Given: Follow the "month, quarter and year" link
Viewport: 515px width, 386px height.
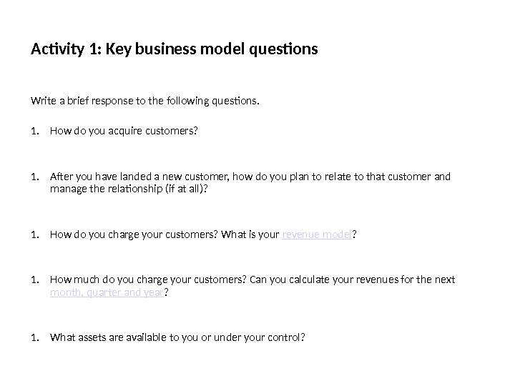Looking at the screenshot, I should [107, 292].
